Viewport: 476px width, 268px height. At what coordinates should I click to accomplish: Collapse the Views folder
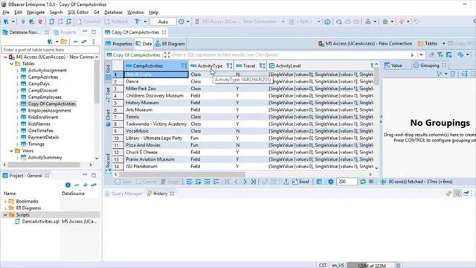pyautogui.click(x=11, y=151)
